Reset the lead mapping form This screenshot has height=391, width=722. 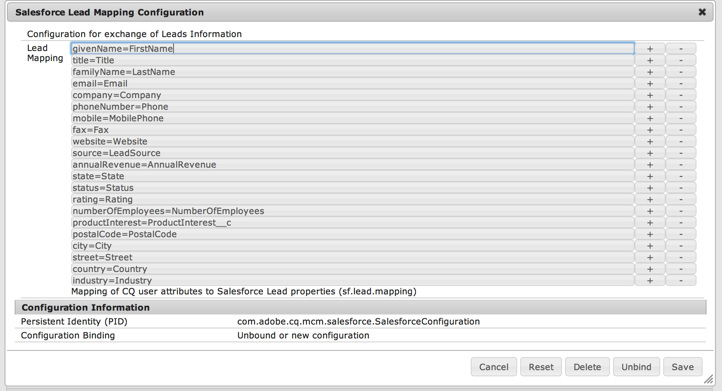coord(541,367)
